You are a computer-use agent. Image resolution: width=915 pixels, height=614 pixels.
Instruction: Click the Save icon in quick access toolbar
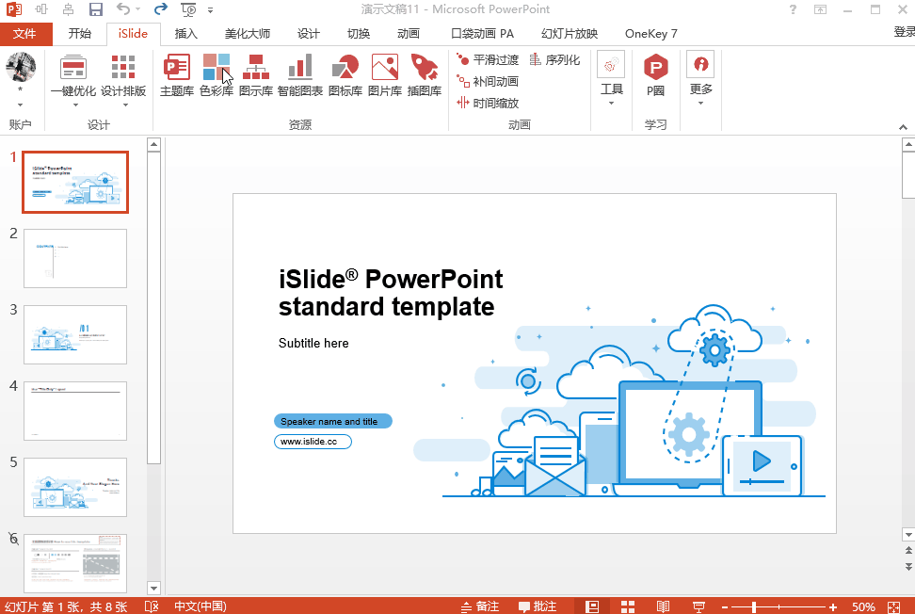pyautogui.click(x=96, y=10)
